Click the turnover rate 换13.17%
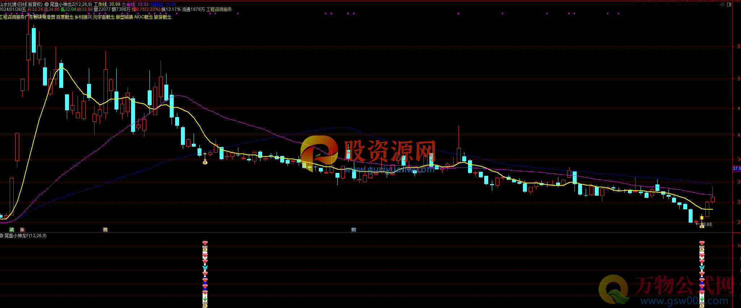Viewport: 741px width, 308px height. click(171, 9)
